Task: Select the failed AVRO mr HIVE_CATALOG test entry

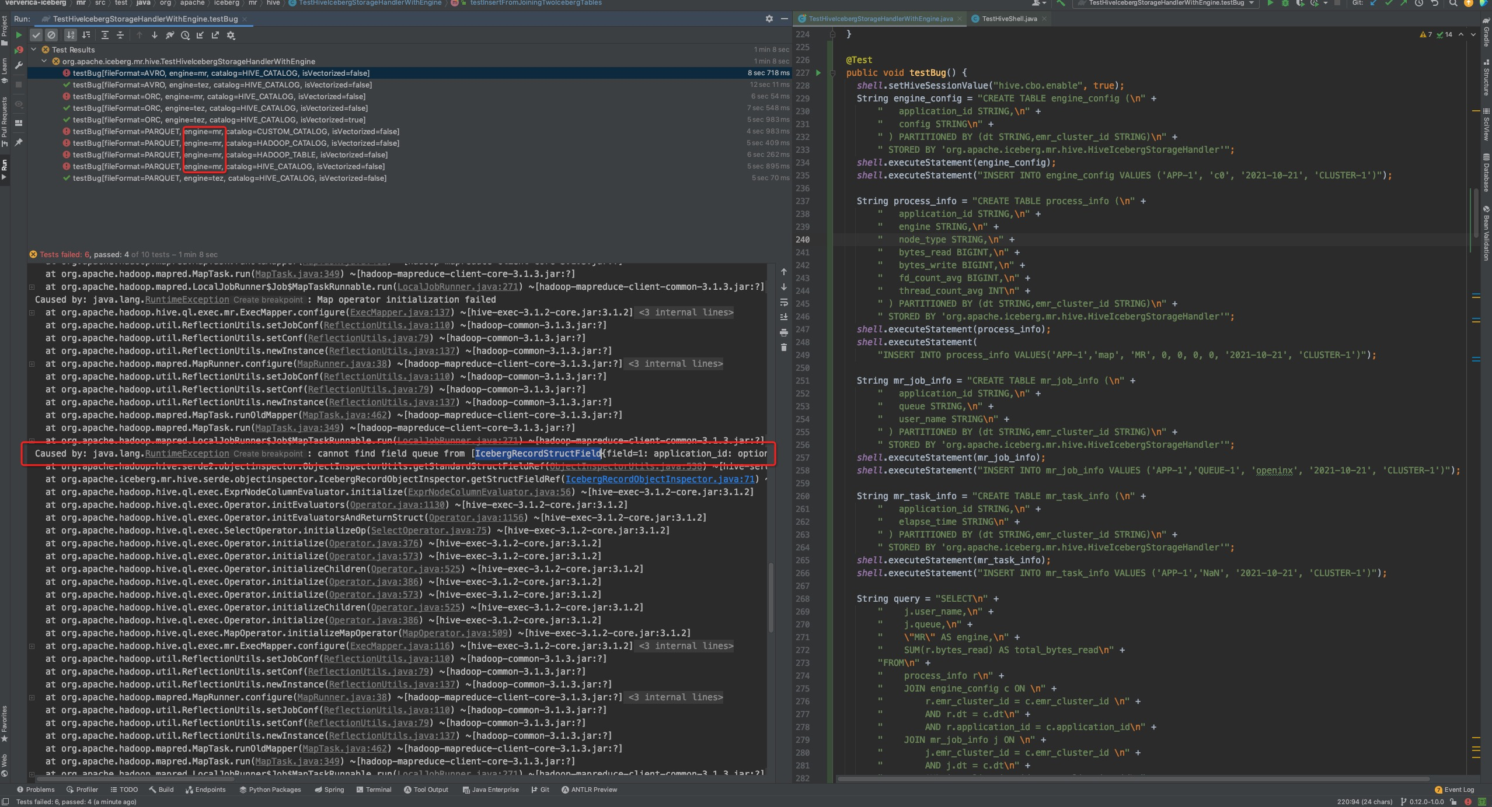Action: tap(221, 73)
